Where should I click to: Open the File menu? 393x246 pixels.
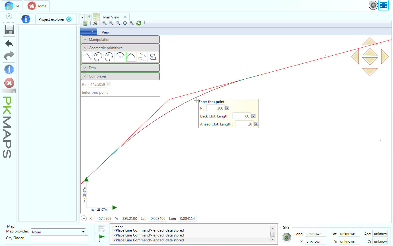coord(12,6)
